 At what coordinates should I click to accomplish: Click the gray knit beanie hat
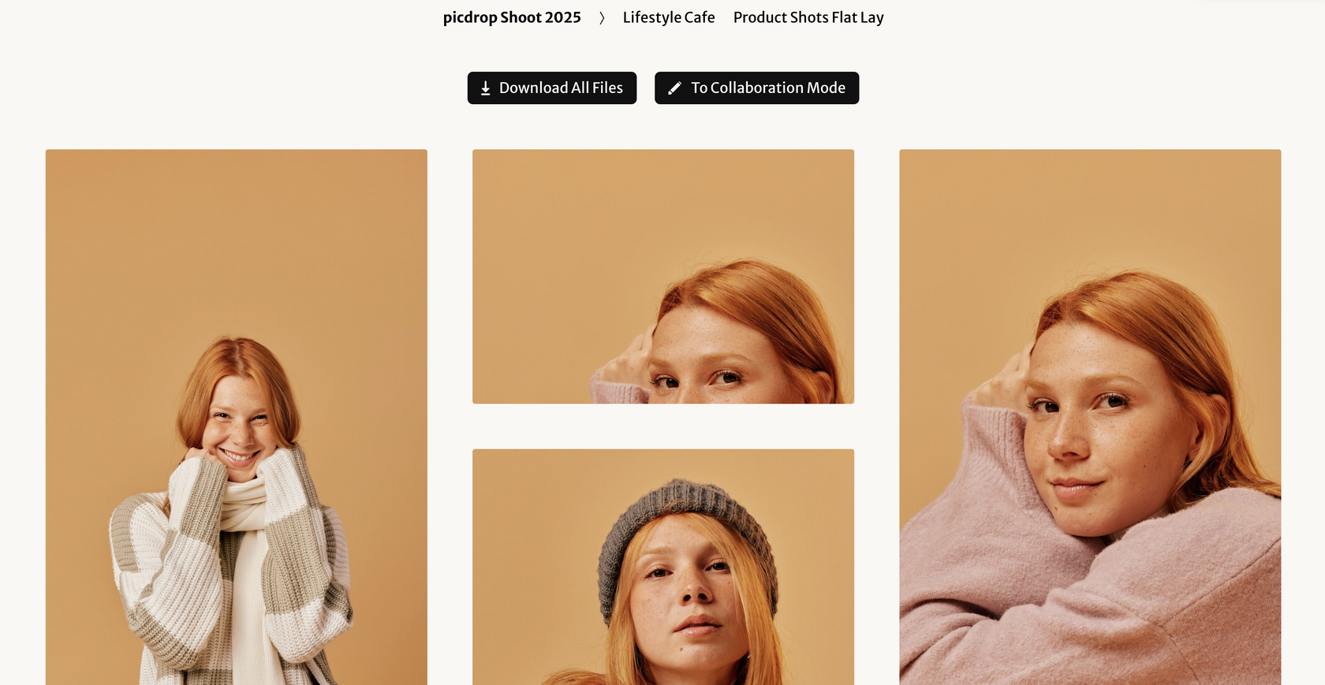686,536
